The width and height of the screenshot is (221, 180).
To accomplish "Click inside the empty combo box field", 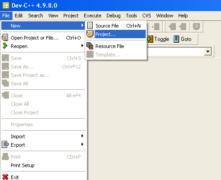I will (176, 52).
